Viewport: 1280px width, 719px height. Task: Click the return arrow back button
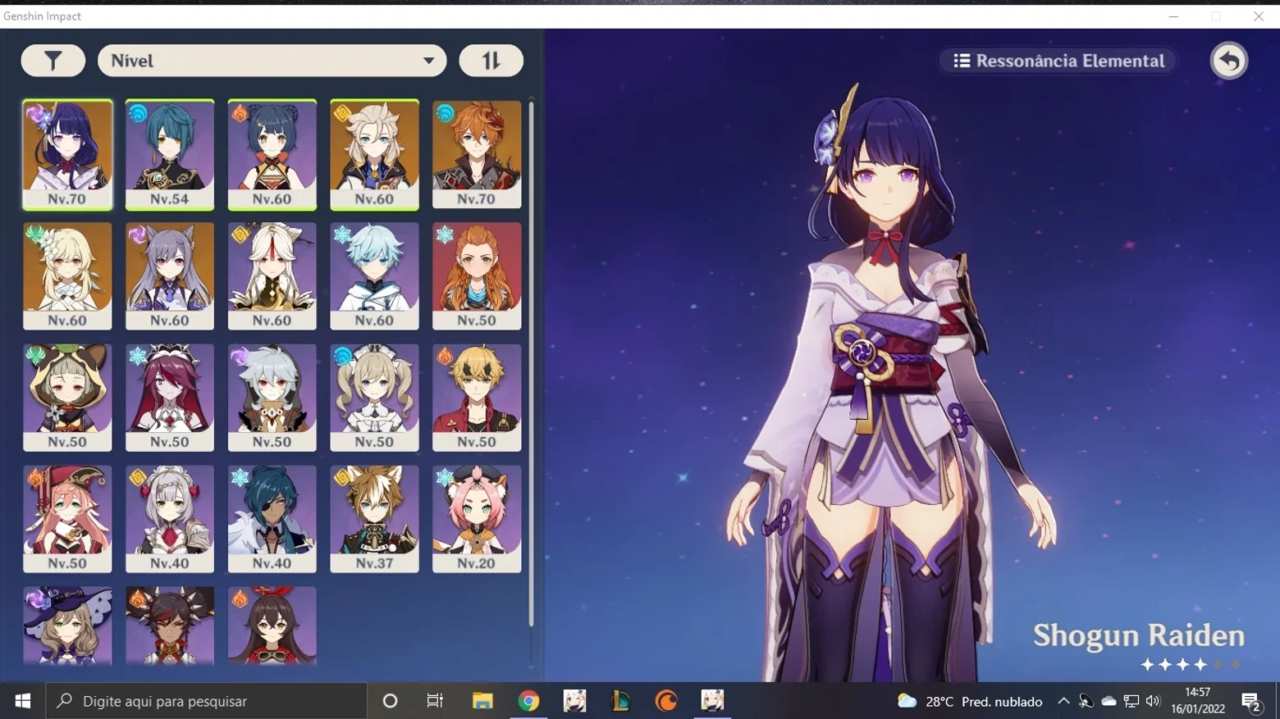pyautogui.click(x=1228, y=61)
